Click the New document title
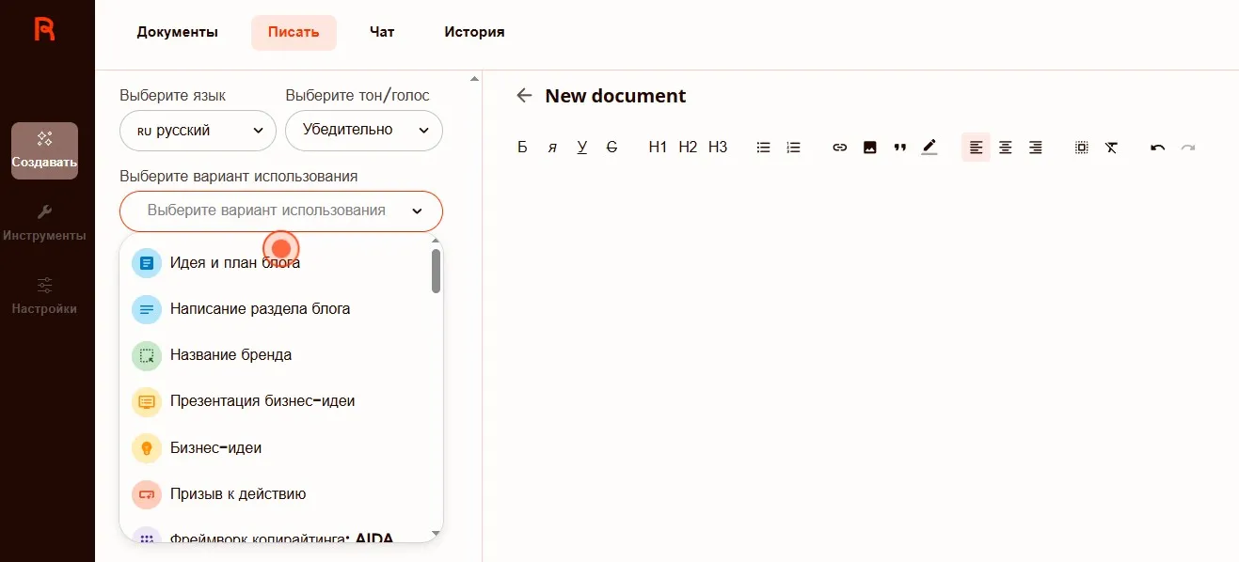1239x562 pixels. pos(615,96)
